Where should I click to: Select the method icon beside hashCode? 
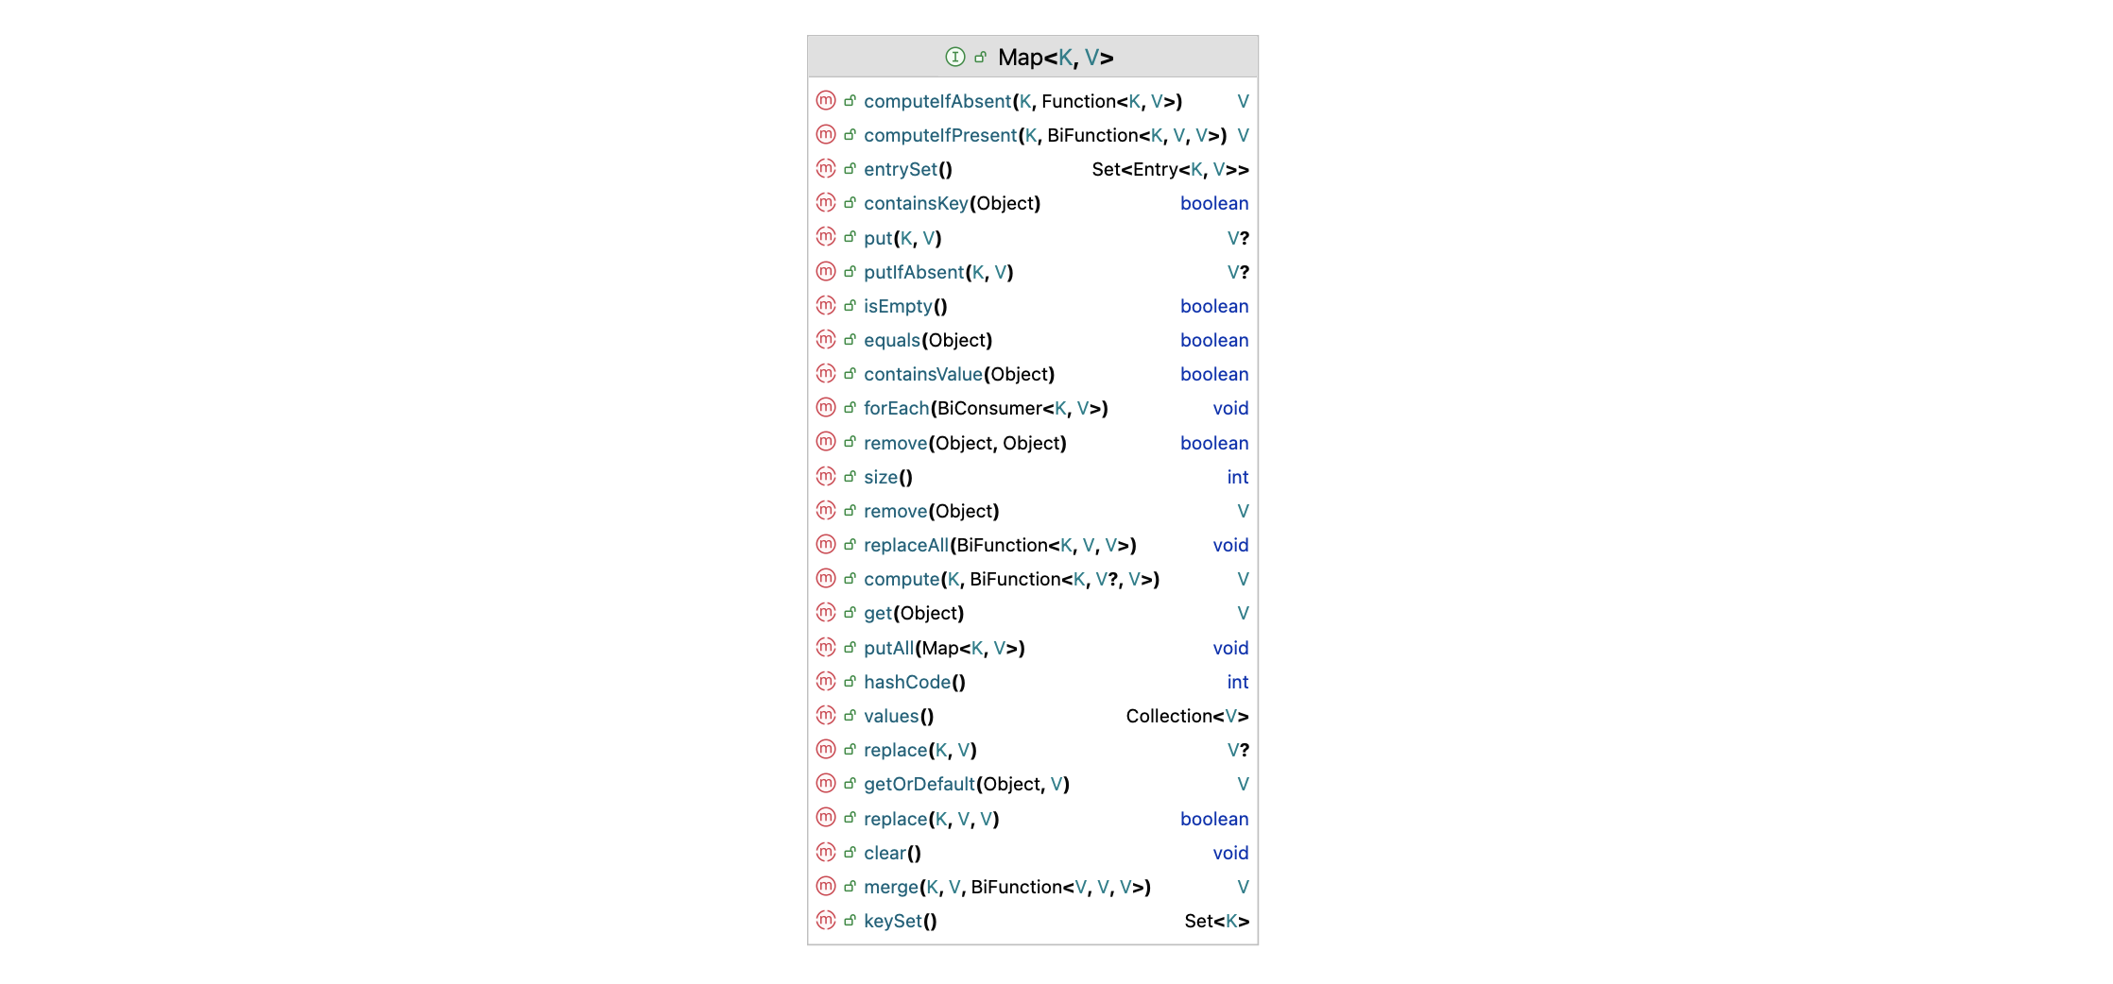tap(826, 682)
